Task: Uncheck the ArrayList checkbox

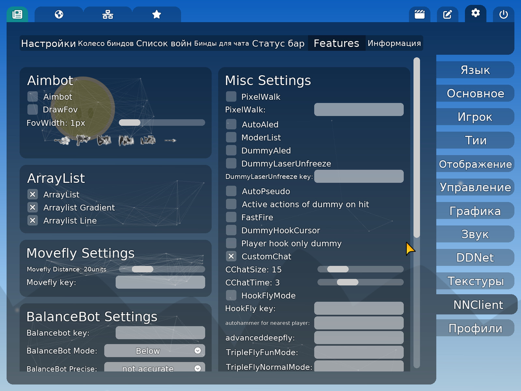Action: [x=33, y=195]
